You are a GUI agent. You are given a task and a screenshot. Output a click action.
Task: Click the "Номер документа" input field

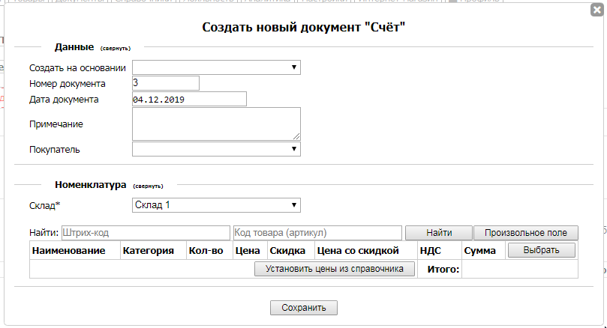(166, 83)
